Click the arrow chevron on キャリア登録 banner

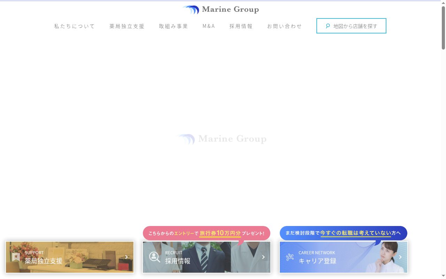(400, 257)
